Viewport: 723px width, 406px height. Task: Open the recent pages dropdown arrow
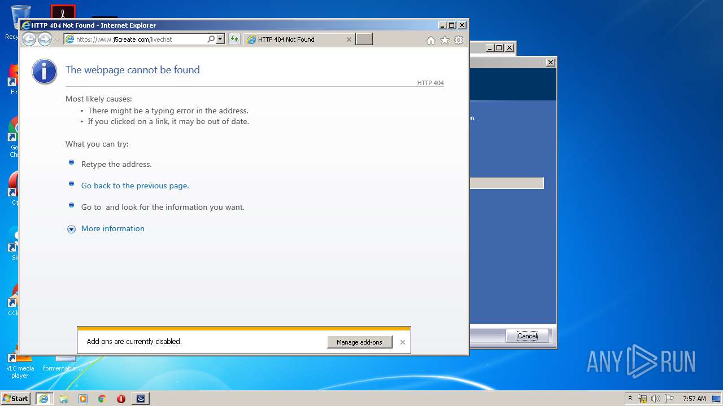57,39
